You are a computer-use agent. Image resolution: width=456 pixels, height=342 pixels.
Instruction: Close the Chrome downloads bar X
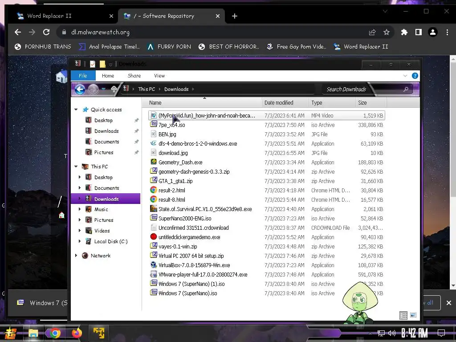click(x=449, y=303)
